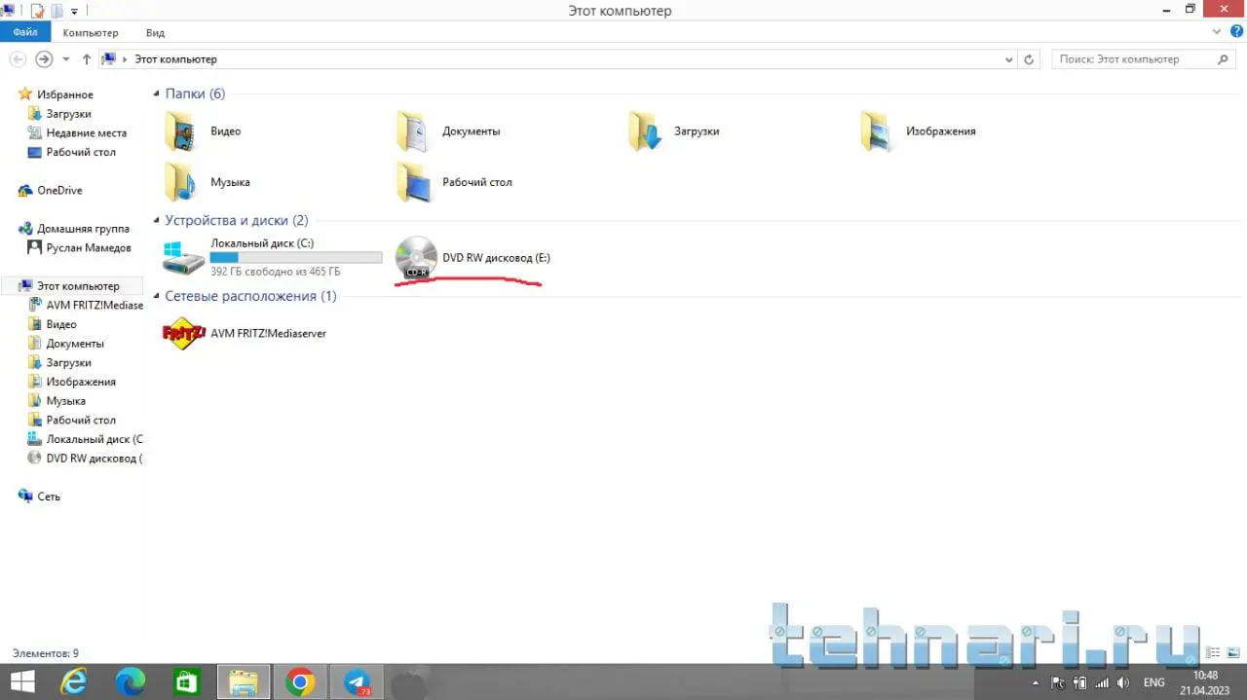The height and width of the screenshot is (700, 1247).
Task: Open OneDrive in the navigation pane
Action: point(50,191)
